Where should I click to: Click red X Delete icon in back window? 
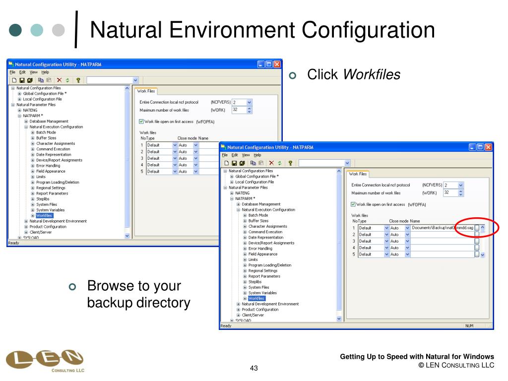coord(60,80)
